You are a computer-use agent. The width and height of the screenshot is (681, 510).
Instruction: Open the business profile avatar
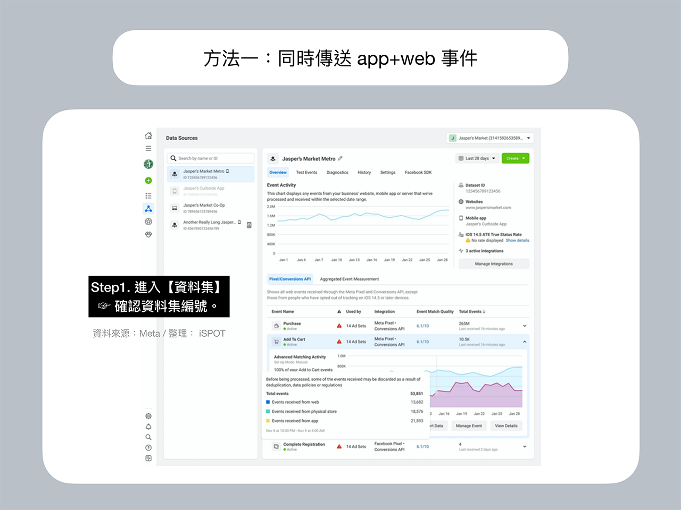(x=148, y=164)
